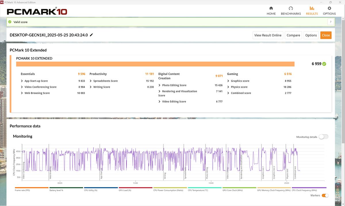Open the result Options button

[311, 35]
